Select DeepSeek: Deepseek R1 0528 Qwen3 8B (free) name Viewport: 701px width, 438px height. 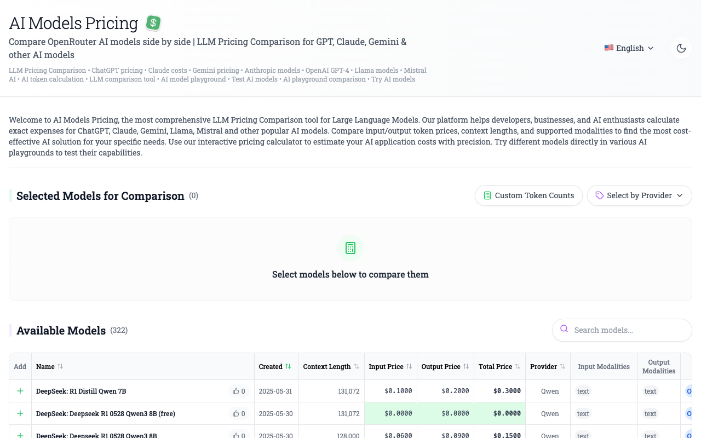point(106,413)
